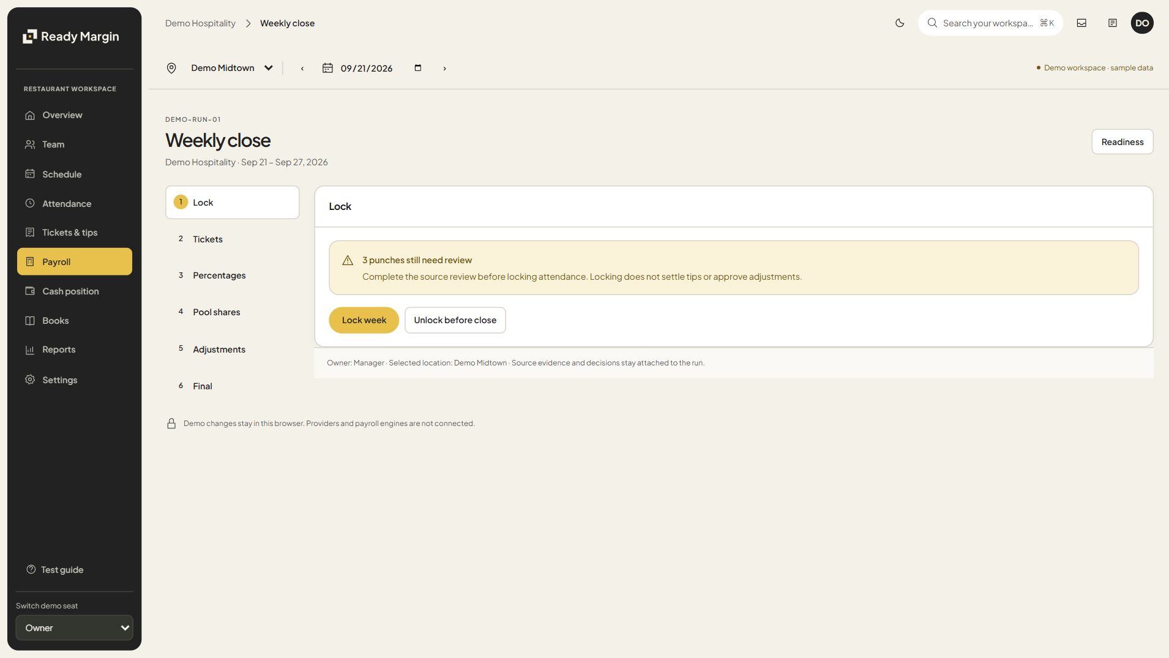Click Unlock before close button
The width and height of the screenshot is (1169, 658).
click(x=455, y=320)
